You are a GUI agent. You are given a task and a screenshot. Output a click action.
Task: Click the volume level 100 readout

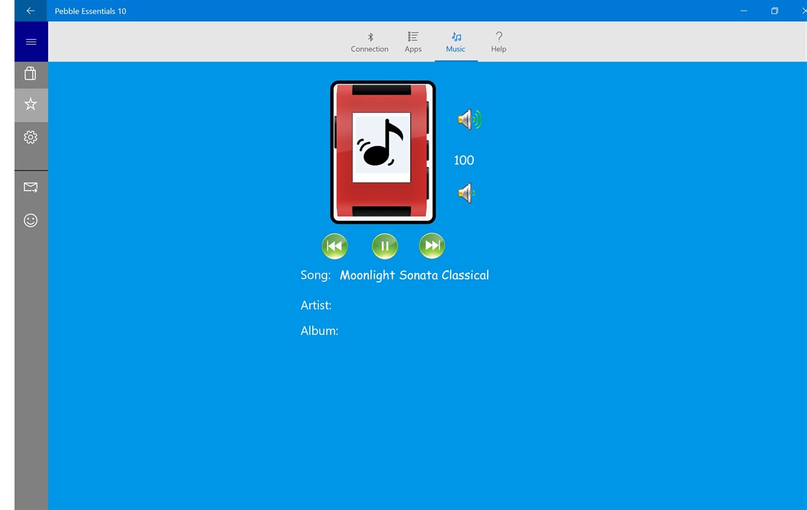click(464, 160)
